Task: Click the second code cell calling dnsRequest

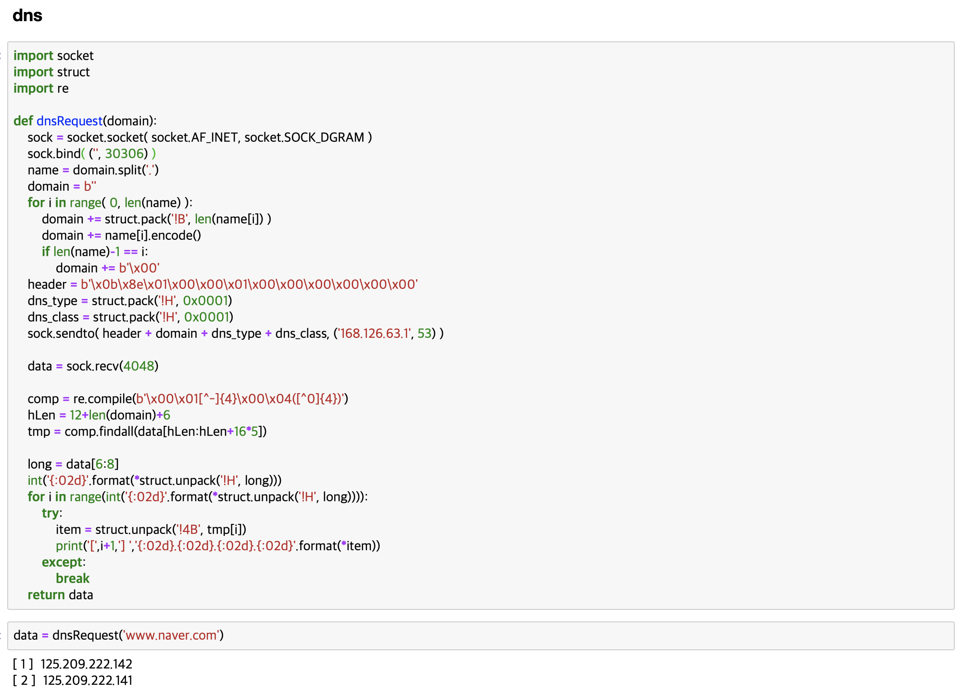Action: 577,635
